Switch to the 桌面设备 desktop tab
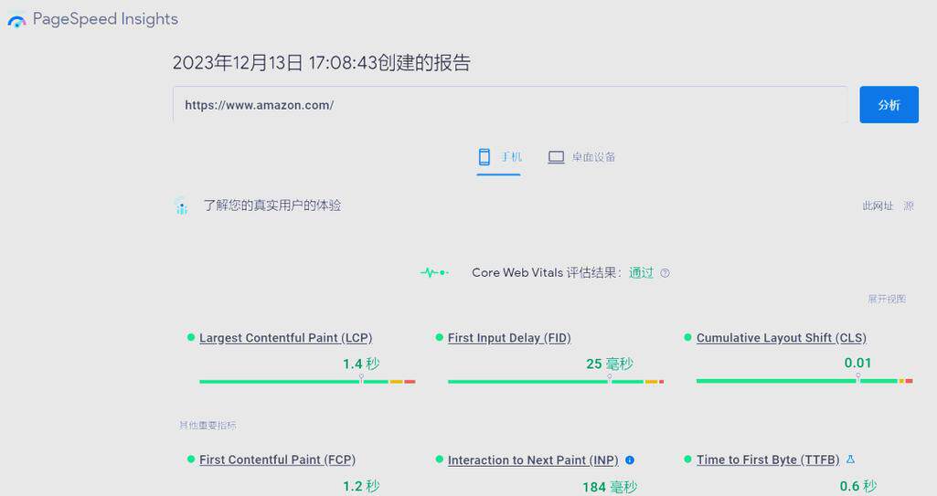The height and width of the screenshot is (496, 937). click(x=581, y=158)
